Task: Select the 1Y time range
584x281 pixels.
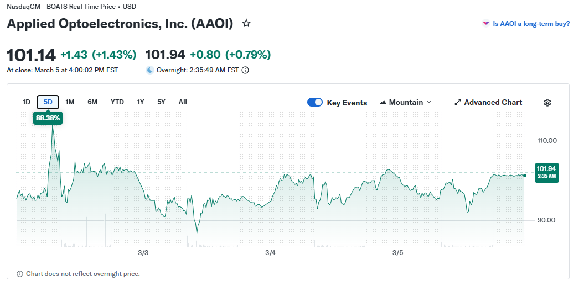Action: pyautogui.click(x=141, y=102)
